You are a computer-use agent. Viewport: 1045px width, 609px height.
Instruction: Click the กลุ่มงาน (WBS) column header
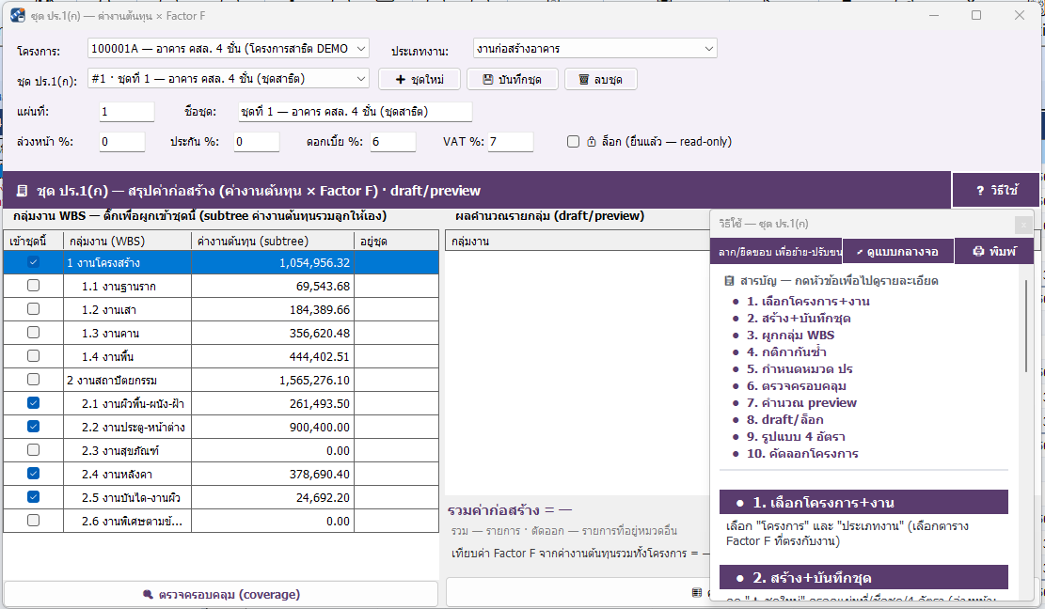127,241
